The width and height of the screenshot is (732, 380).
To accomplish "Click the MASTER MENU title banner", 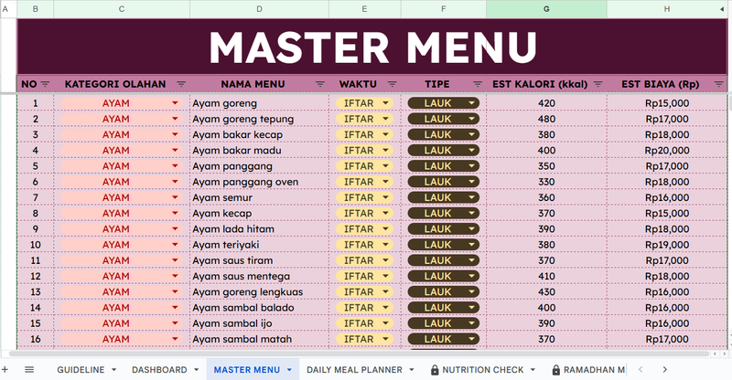I will pos(372,47).
